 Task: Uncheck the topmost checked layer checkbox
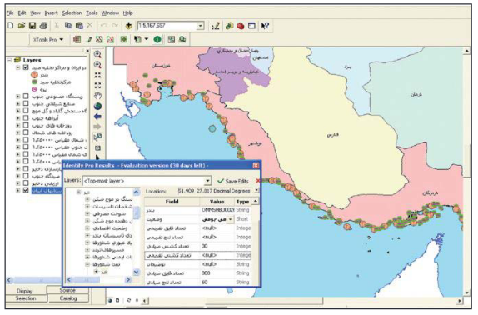point(26,67)
